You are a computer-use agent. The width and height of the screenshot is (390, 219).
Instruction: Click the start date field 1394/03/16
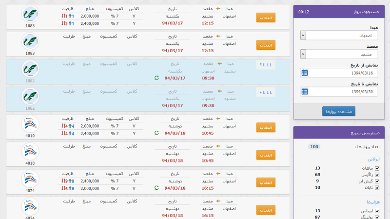339,73
